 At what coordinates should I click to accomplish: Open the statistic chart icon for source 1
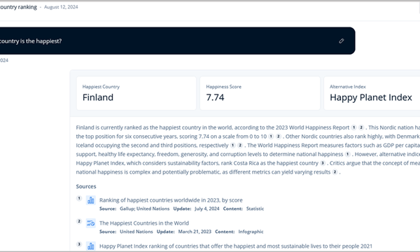pos(91,200)
